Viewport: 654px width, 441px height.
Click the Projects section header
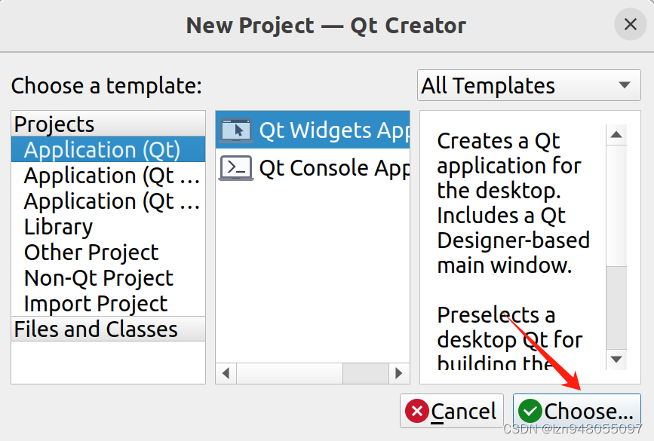point(109,124)
